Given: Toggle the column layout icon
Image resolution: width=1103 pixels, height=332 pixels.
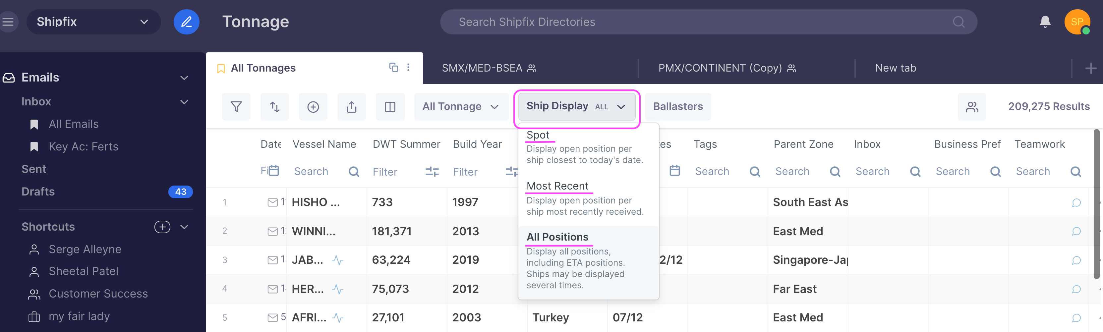Looking at the screenshot, I should pyautogui.click(x=390, y=107).
